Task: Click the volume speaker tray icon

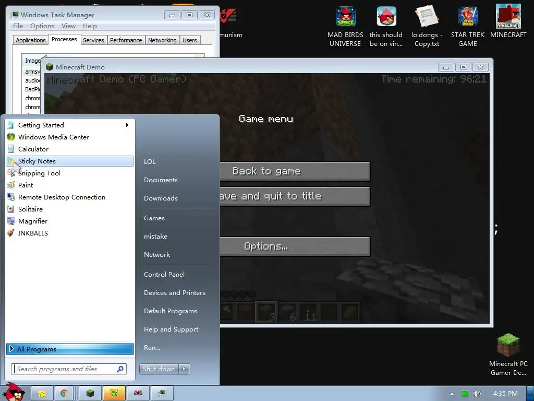Action: (x=477, y=394)
